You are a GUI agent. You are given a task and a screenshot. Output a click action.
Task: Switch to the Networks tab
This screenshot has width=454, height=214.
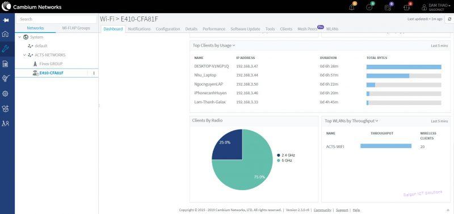(x=35, y=28)
